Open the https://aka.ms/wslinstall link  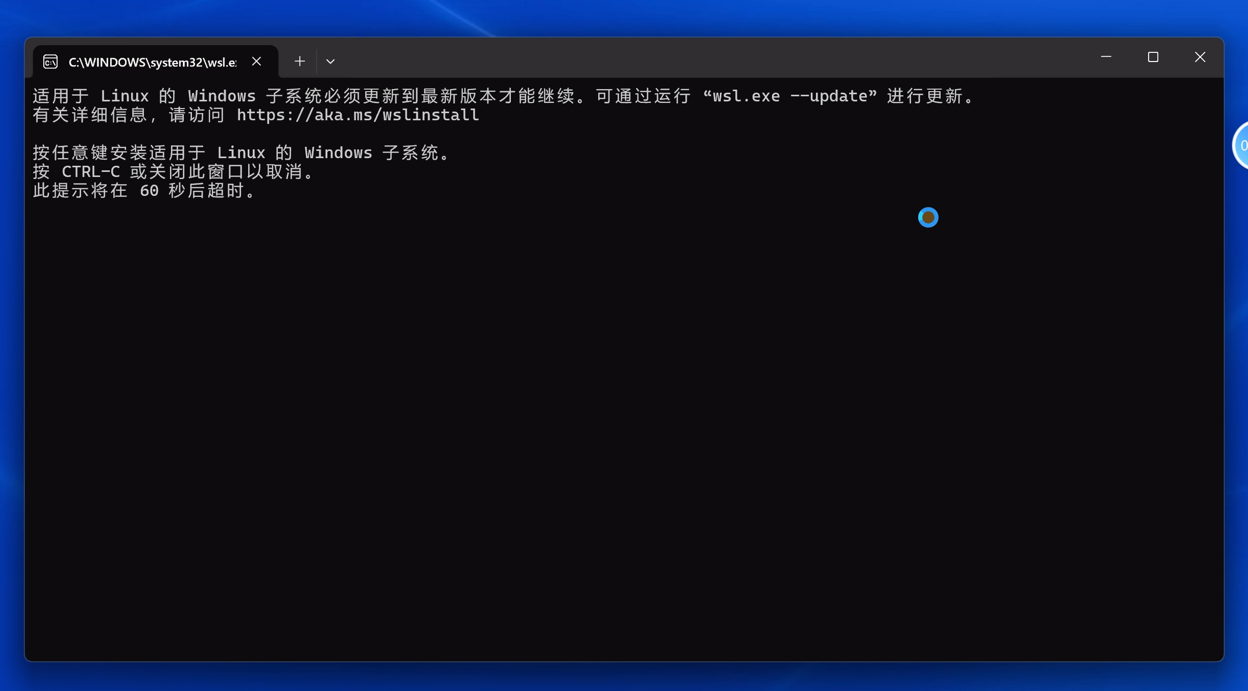(x=357, y=115)
